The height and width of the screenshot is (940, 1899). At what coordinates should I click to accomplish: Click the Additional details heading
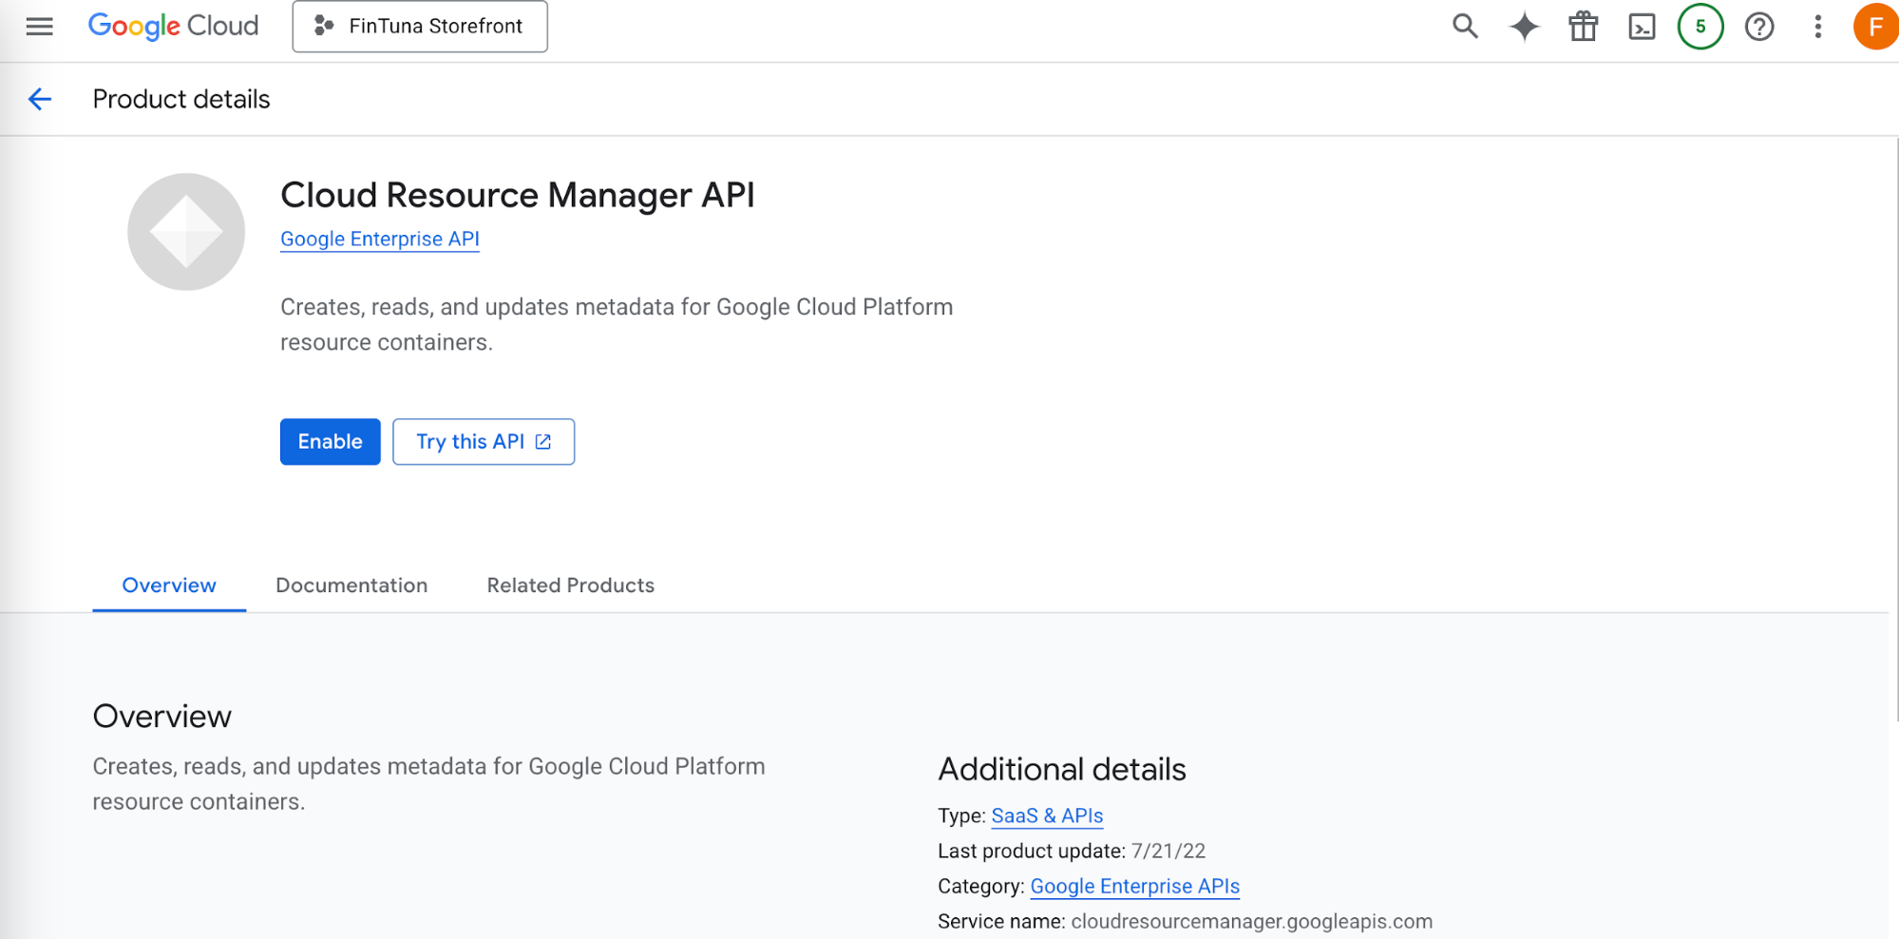[x=1062, y=769]
